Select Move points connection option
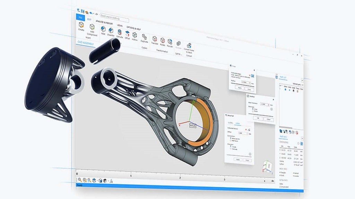355x199 pixels. click(230, 138)
